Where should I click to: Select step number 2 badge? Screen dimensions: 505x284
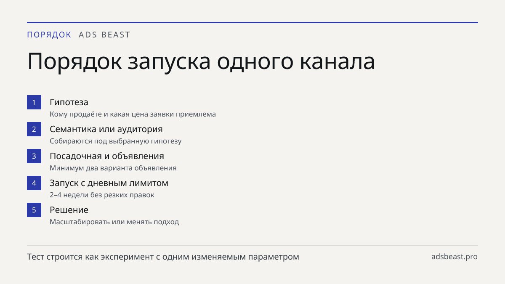point(34,129)
